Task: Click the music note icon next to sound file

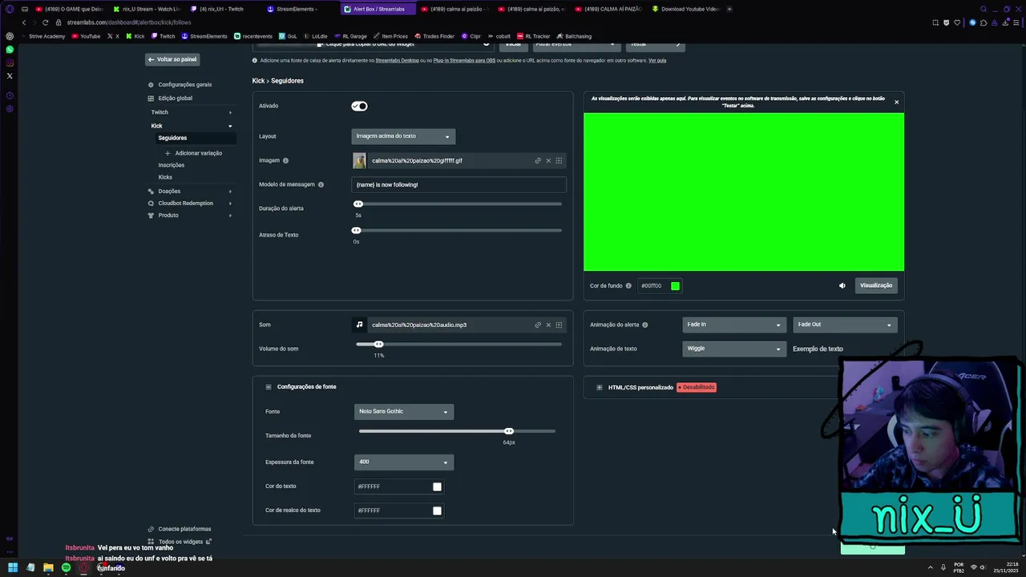Action: click(359, 325)
